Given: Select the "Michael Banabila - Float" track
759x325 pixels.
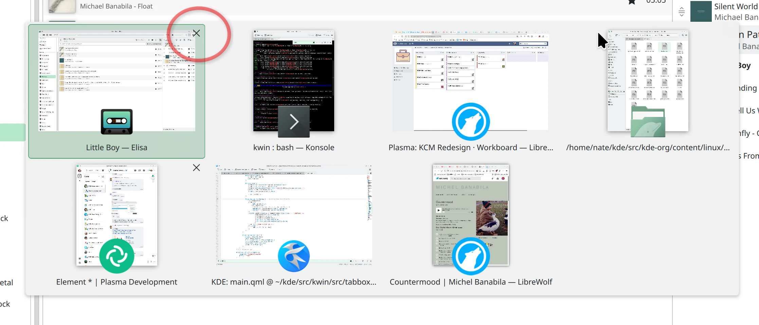Looking at the screenshot, I should pyautogui.click(x=116, y=6).
